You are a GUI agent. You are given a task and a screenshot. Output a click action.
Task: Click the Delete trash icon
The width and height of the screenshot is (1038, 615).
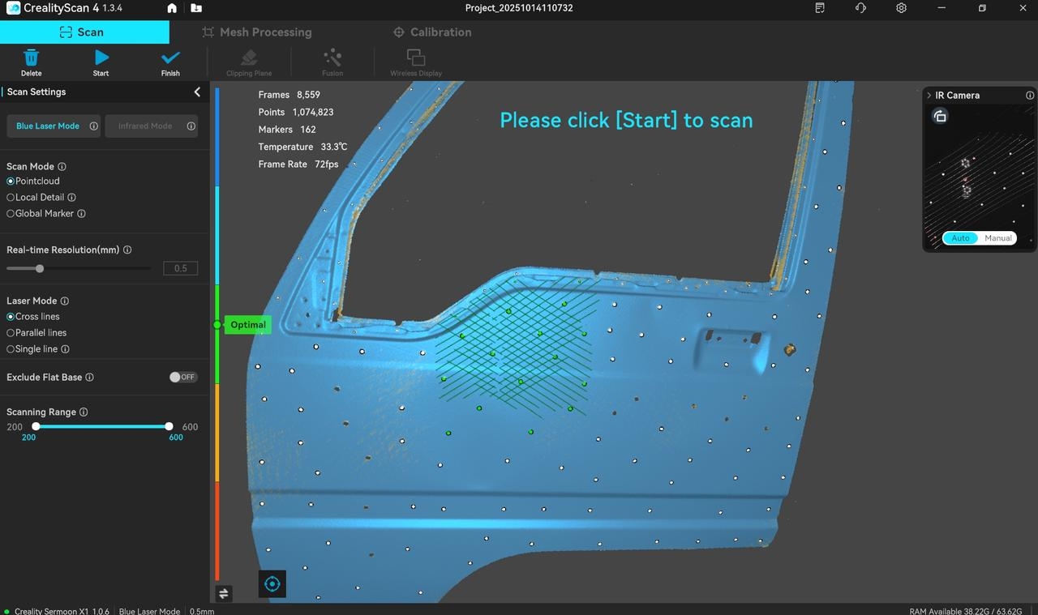pos(31,58)
